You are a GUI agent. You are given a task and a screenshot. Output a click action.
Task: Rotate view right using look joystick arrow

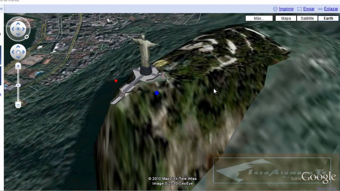24,29
